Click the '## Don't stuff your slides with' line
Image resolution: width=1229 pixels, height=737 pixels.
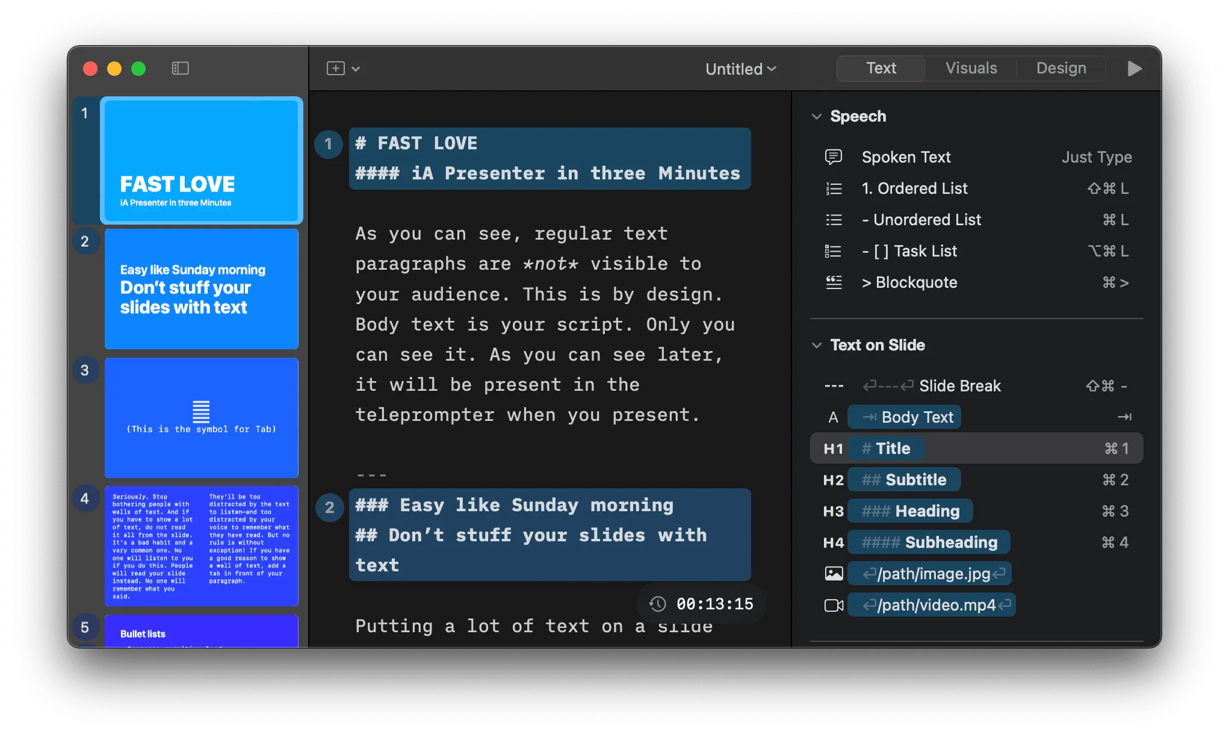[530, 535]
